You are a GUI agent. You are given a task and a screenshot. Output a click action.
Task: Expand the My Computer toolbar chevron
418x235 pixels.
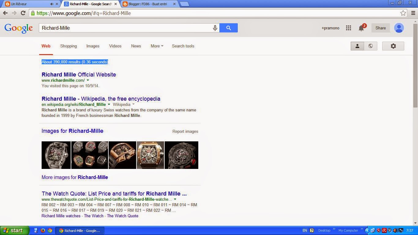(x=362, y=229)
